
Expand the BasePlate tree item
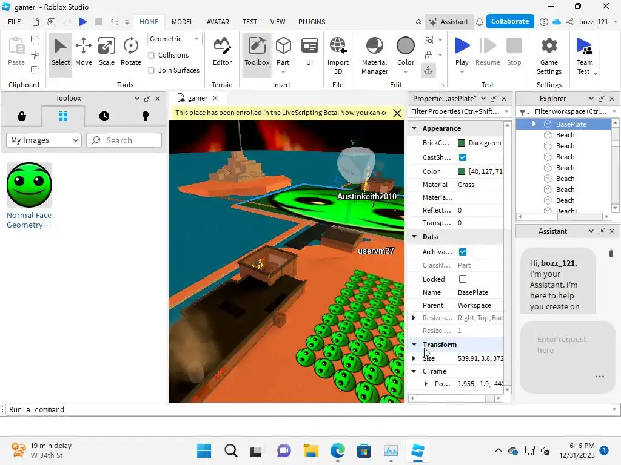click(x=534, y=124)
